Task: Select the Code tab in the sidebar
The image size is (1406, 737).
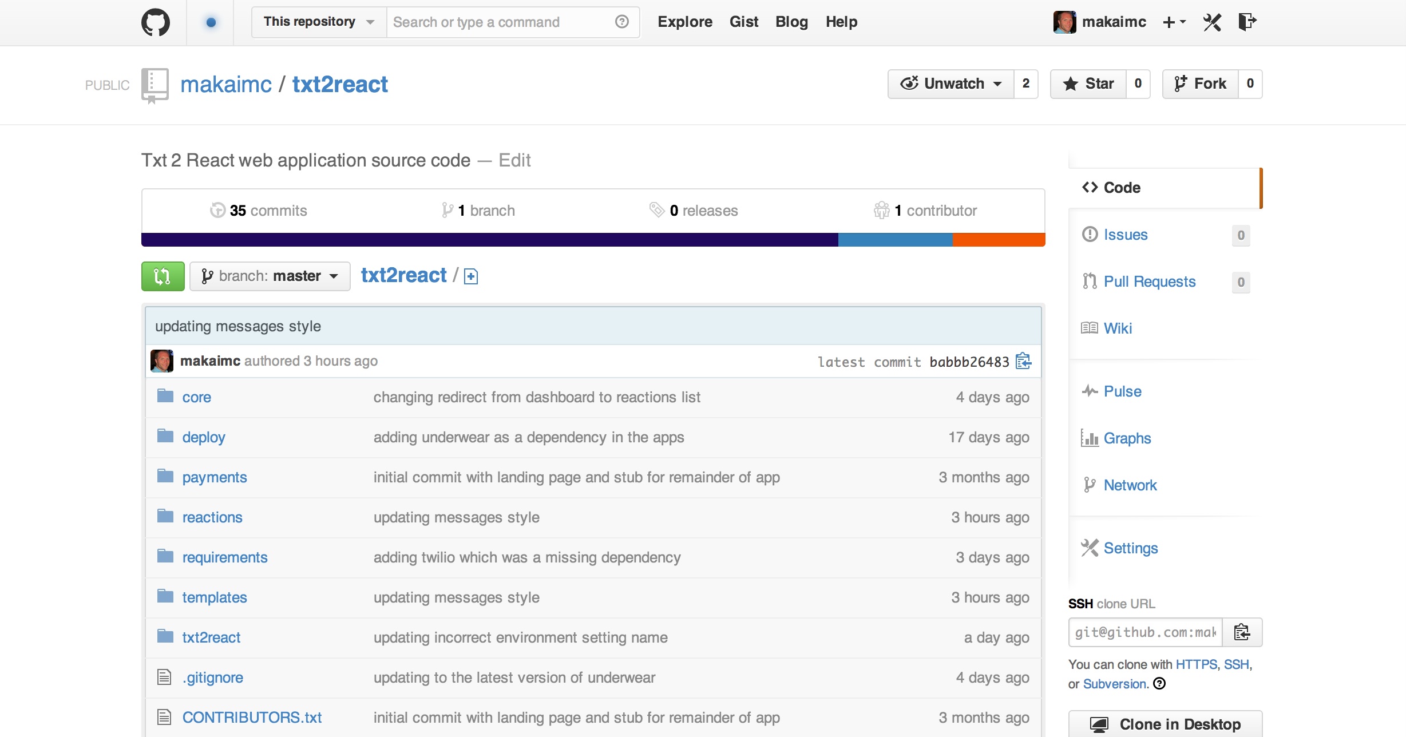Action: (x=1165, y=188)
